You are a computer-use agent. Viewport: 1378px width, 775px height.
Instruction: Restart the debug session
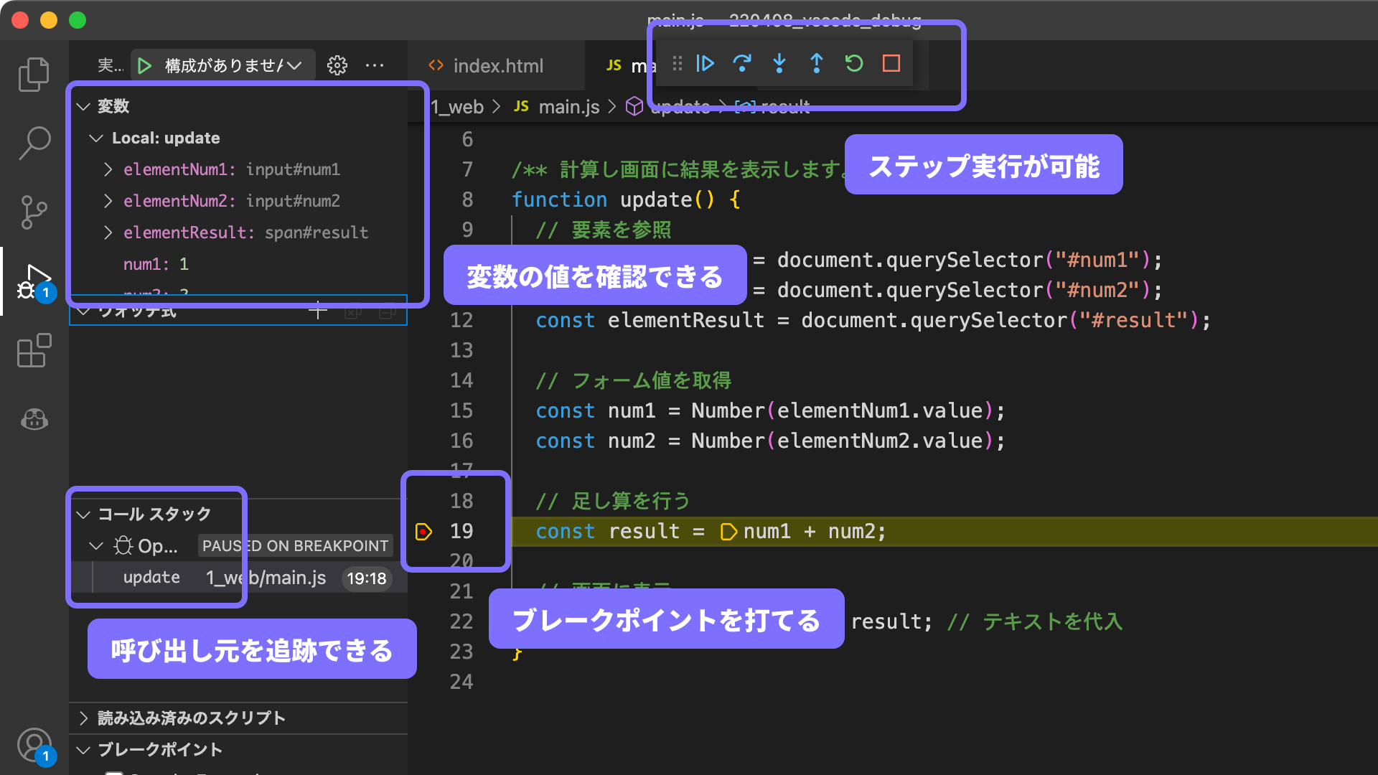coord(854,64)
